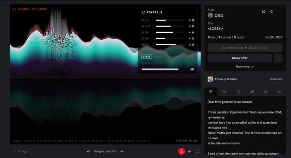The width and height of the screenshot is (291, 158).
Task: Click the No tags label
Action: point(22,151)
